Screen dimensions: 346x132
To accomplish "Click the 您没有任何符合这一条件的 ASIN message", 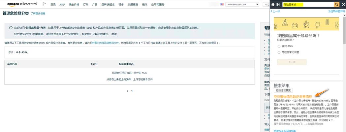I will 130,73.
